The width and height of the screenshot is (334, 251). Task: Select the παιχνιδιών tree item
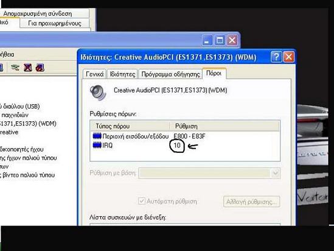[15, 115]
